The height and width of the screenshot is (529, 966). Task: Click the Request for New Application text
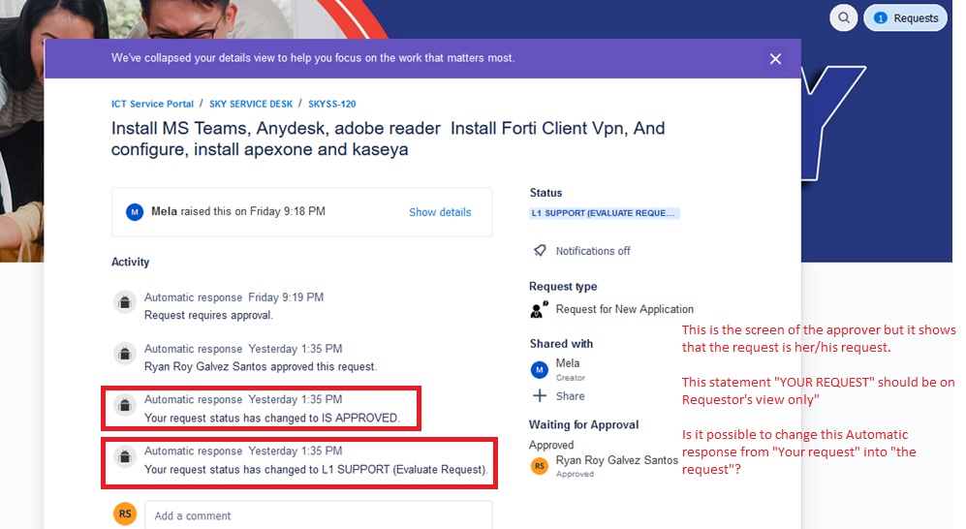point(624,309)
